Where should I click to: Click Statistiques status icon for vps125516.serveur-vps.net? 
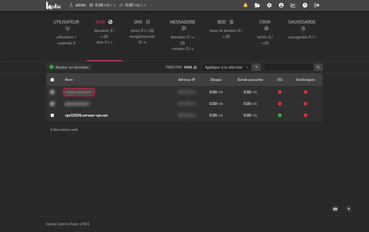[x=306, y=115]
